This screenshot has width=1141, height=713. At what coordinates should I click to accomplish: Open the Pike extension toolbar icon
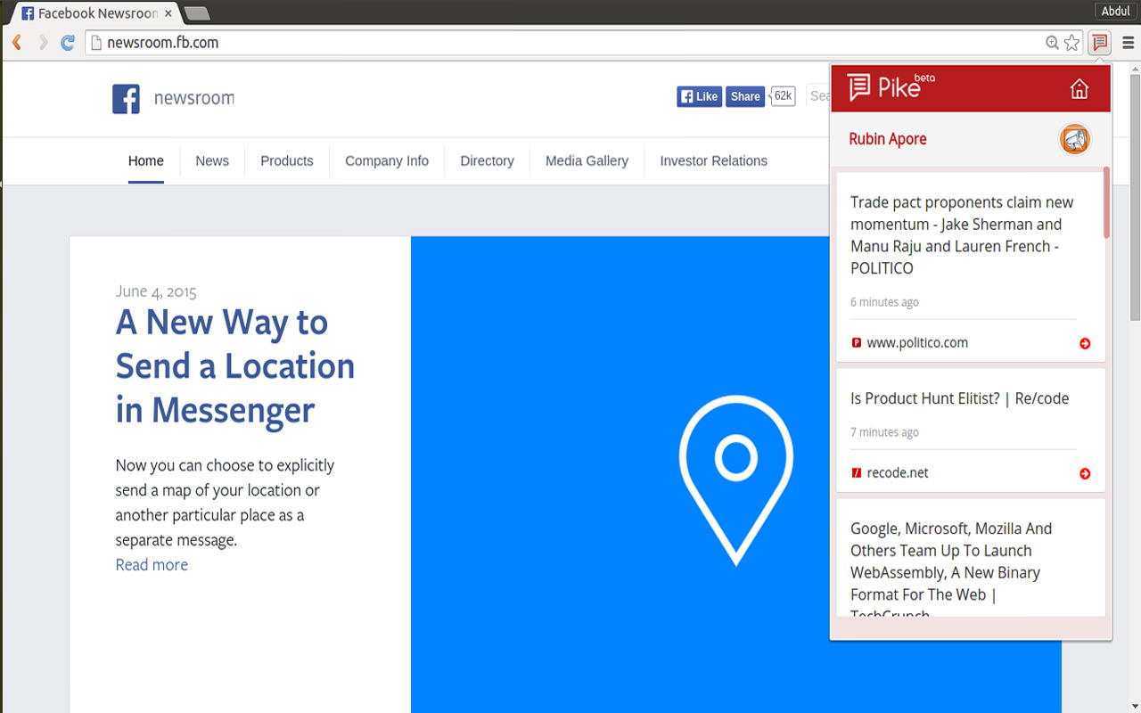1100,42
